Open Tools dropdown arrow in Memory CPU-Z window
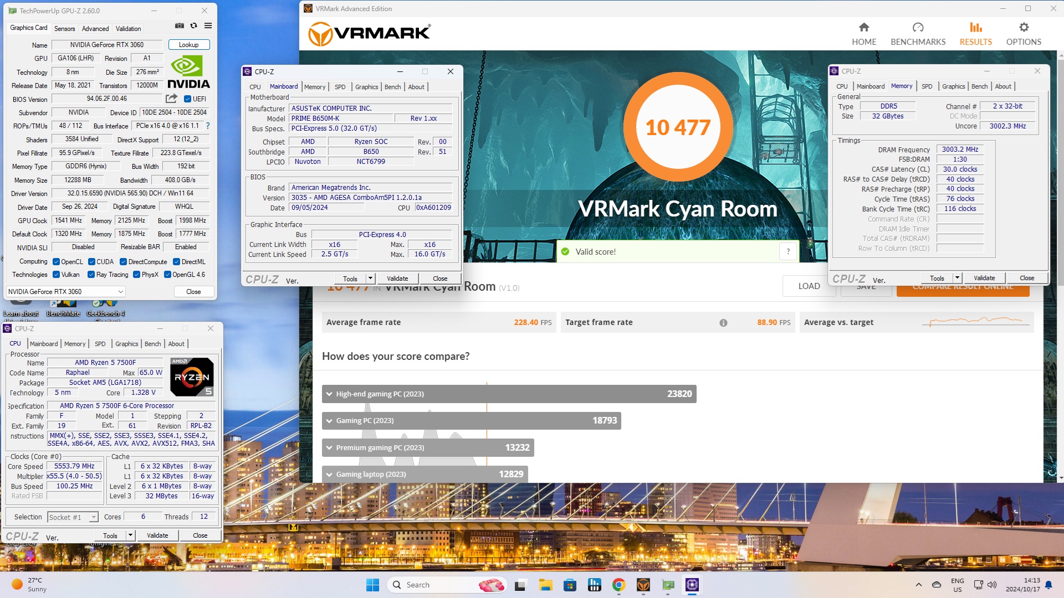1064x598 pixels. click(x=957, y=278)
